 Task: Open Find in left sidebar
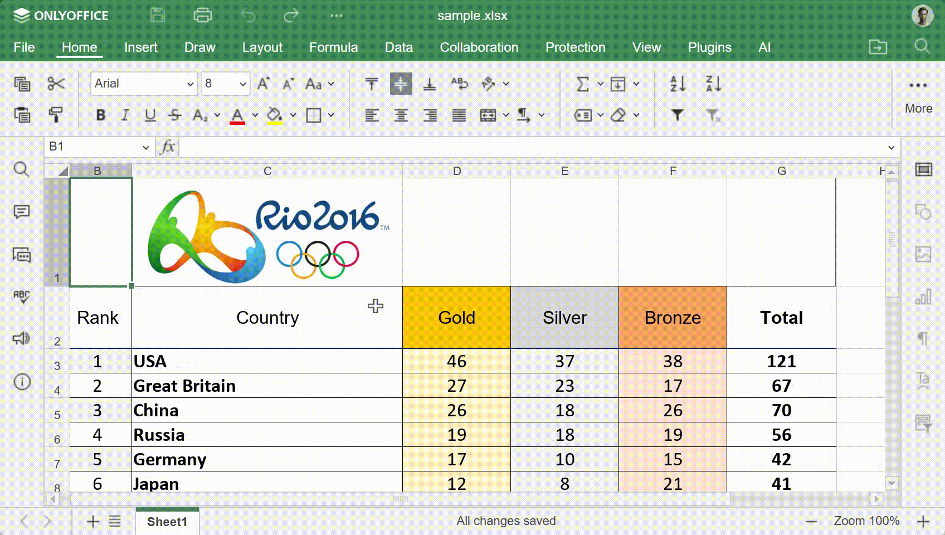coord(21,169)
